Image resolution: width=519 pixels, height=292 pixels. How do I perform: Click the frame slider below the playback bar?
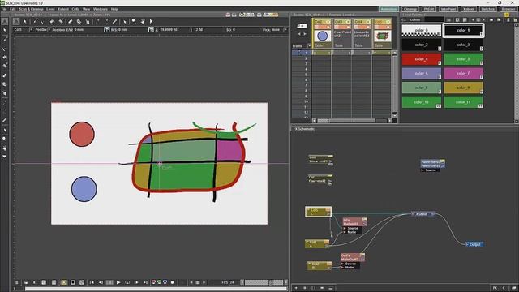[x=156, y=289]
